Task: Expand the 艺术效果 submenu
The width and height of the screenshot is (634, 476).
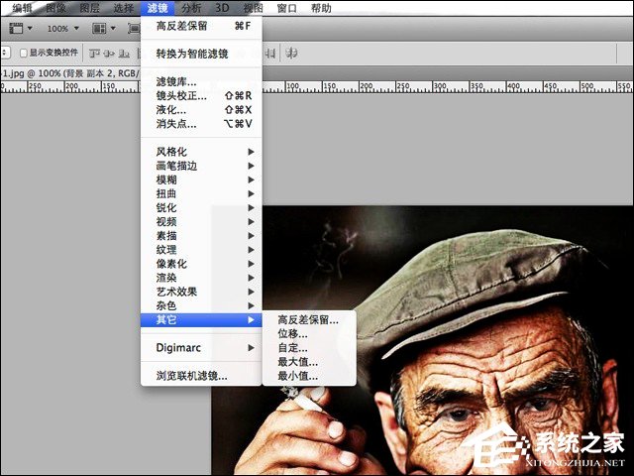Action: point(201,292)
